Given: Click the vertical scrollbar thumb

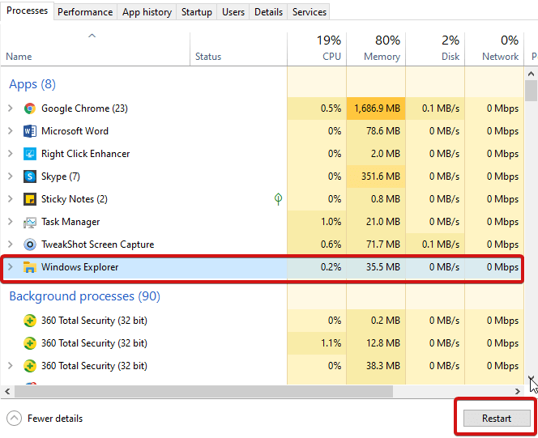Looking at the screenshot, I should click(x=532, y=91).
